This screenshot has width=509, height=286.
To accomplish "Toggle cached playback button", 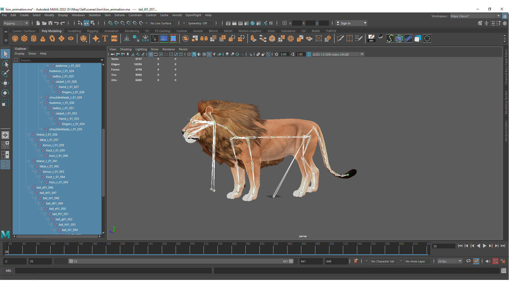I will pos(476,261).
